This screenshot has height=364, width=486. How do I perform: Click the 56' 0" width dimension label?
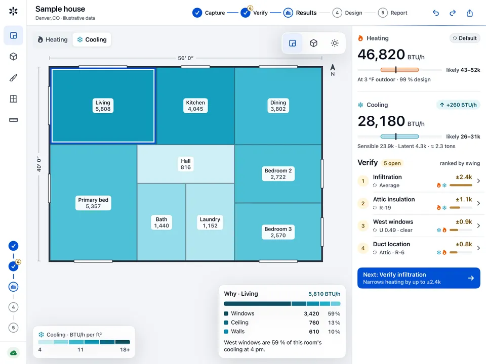(186, 58)
